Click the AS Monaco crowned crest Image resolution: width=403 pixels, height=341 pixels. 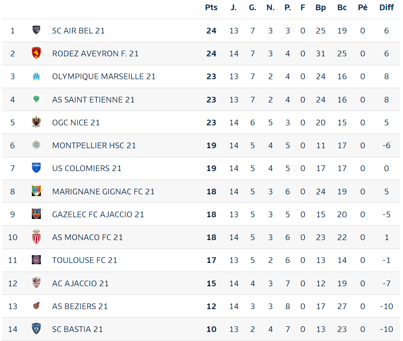(x=36, y=237)
